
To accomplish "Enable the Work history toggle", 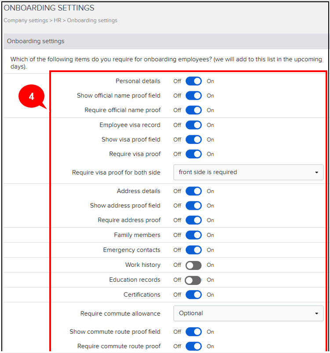I will tap(193, 265).
